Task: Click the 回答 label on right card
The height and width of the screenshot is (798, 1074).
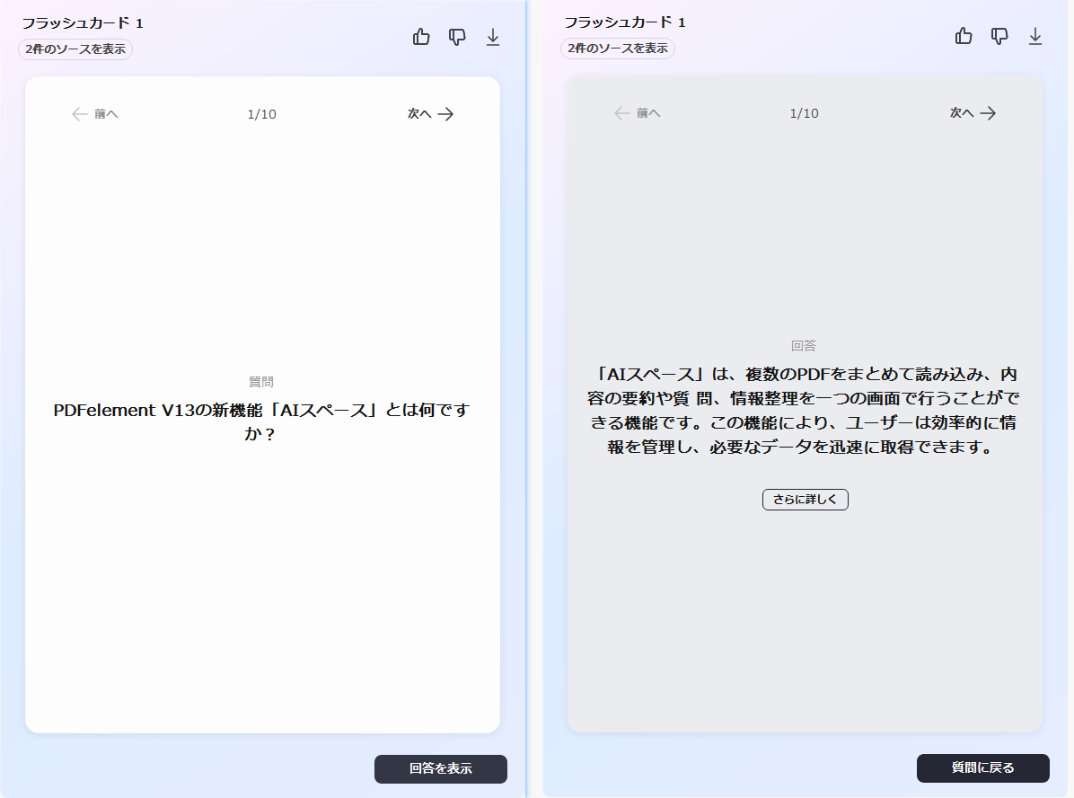Action: [804, 345]
